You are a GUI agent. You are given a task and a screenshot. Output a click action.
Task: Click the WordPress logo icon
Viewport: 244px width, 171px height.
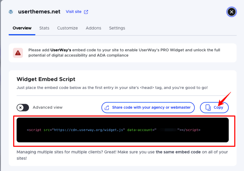tap(11, 12)
